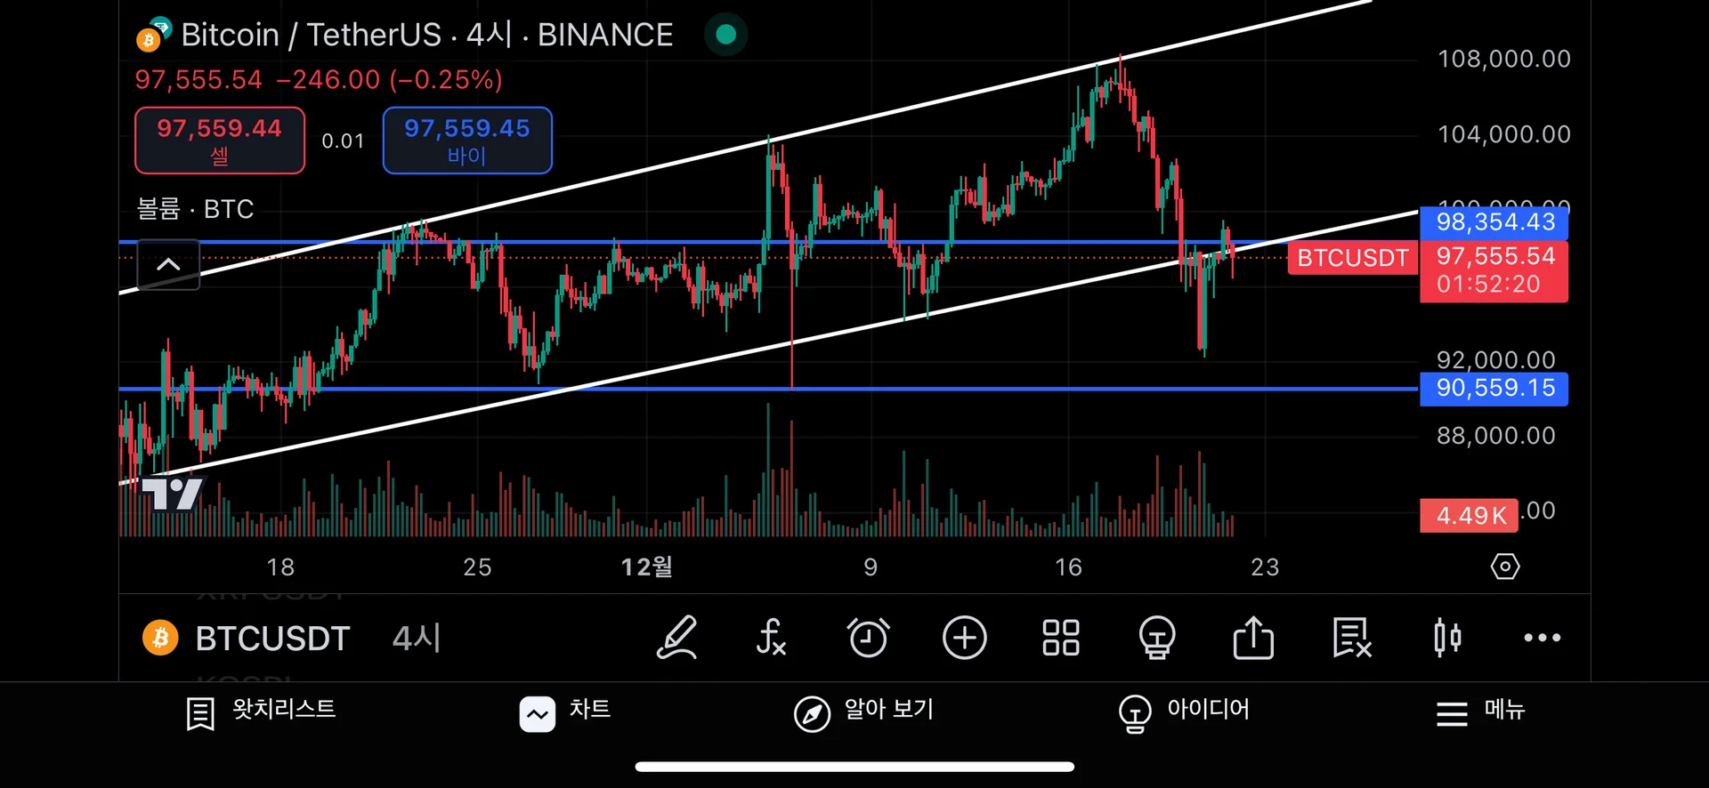Create a price alert with clock icon
The image size is (1709, 788).
(x=868, y=638)
